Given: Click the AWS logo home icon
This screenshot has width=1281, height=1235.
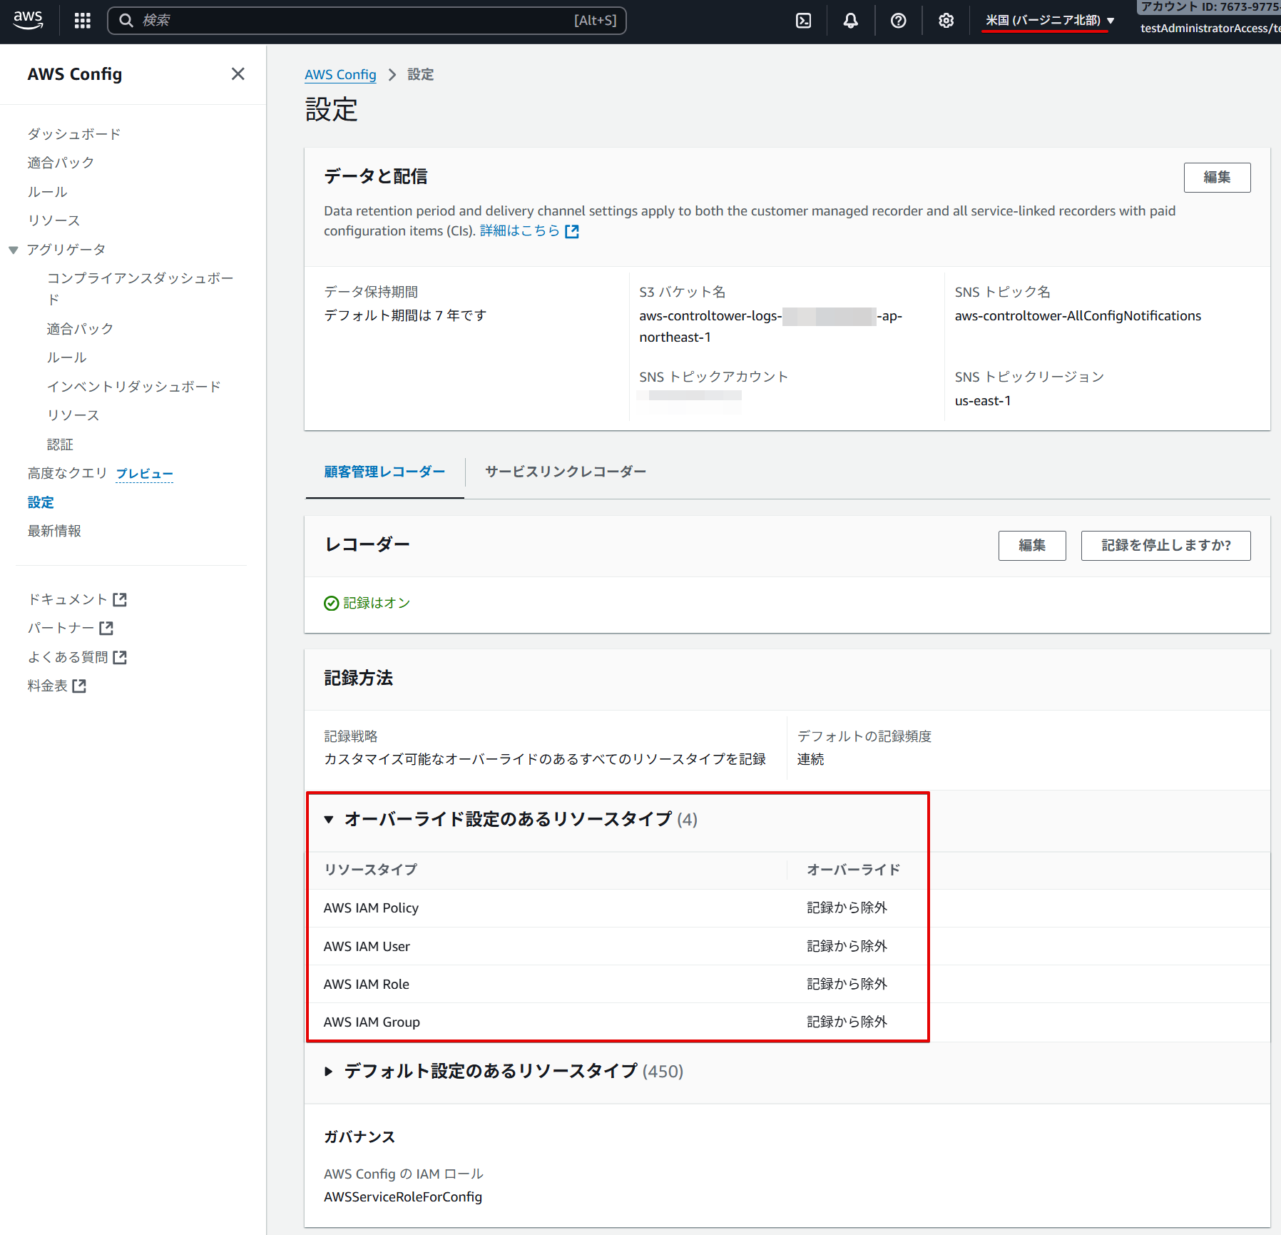Looking at the screenshot, I should point(29,20).
